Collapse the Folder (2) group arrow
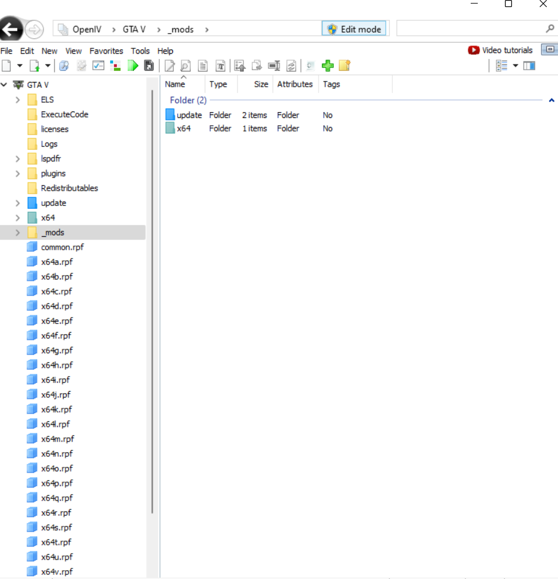Image resolution: width=558 pixels, height=579 pixels. (x=552, y=100)
